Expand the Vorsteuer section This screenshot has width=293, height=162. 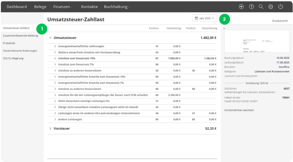click(50, 128)
